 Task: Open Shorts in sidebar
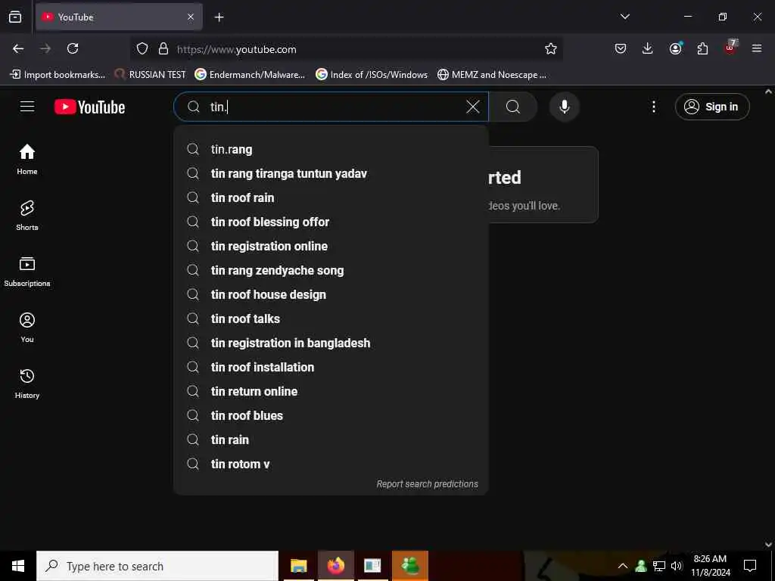pos(27,216)
